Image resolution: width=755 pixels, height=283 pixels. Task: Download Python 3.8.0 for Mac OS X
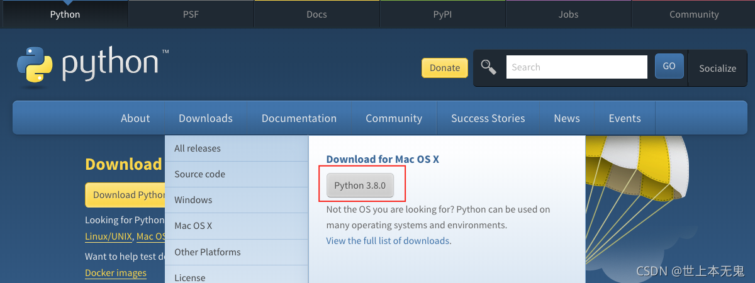(360, 186)
